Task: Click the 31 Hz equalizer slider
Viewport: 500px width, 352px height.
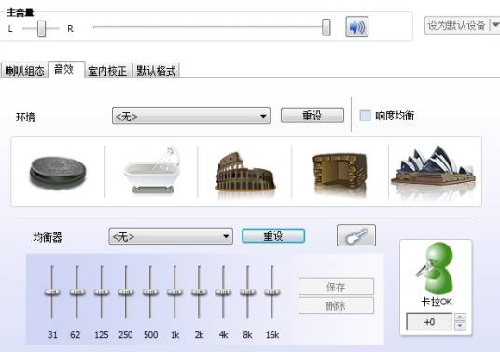Action: click(52, 292)
